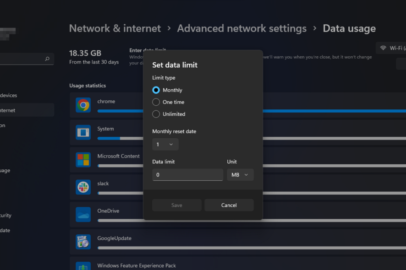Click the 18.35 GB usage total
Viewport: 406px width, 270px height.
click(85, 53)
